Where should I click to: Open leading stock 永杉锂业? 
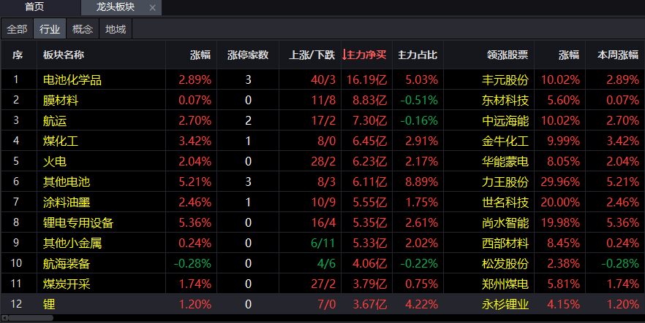[x=505, y=304]
